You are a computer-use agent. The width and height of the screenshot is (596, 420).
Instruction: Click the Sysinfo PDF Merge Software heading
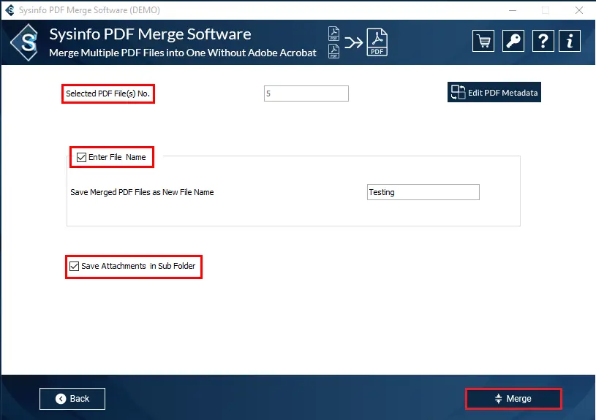click(150, 34)
